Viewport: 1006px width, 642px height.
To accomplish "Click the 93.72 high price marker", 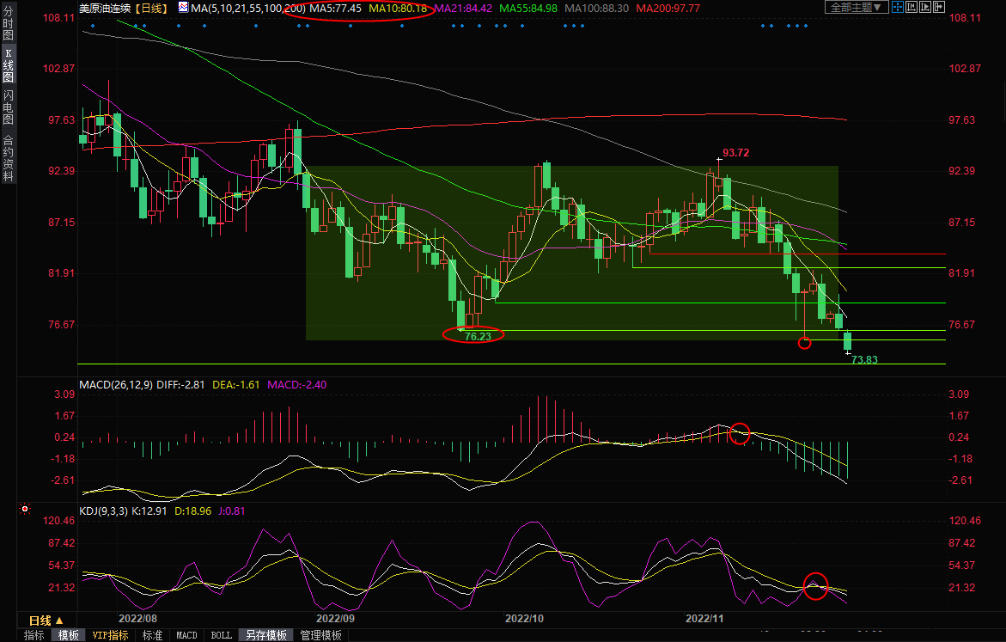I will [735, 153].
